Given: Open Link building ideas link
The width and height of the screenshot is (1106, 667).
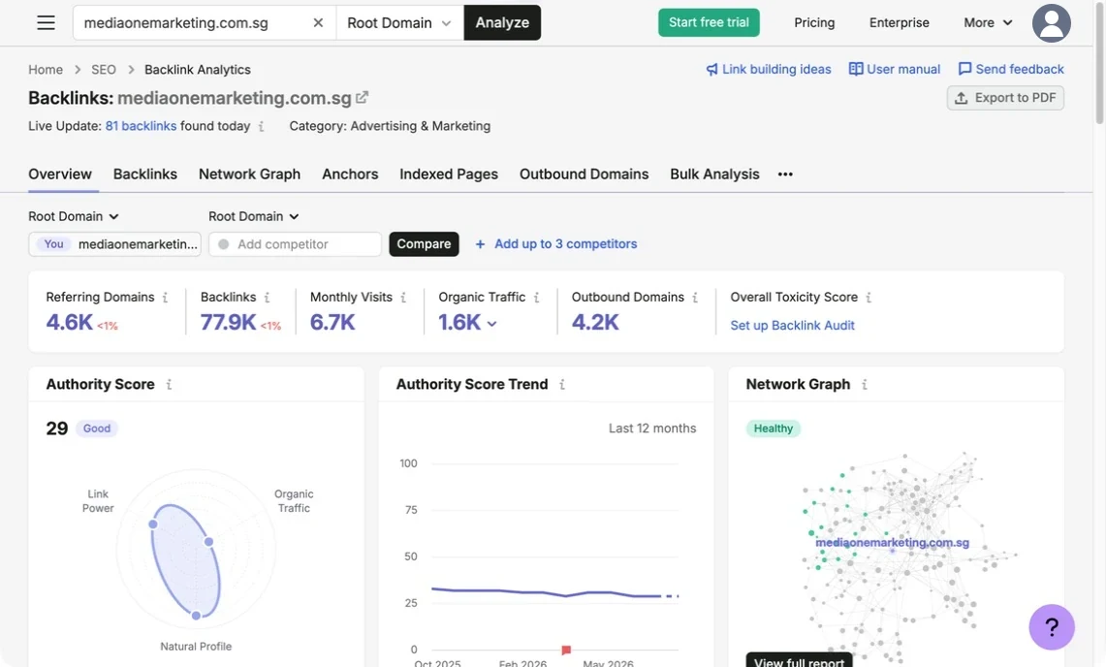Looking at the screenshot, I should [768, 69].
